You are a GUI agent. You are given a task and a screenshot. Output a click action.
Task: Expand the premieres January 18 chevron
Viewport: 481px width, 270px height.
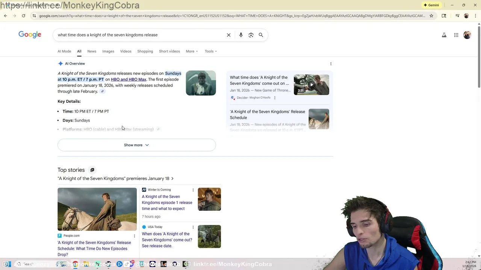172,179
